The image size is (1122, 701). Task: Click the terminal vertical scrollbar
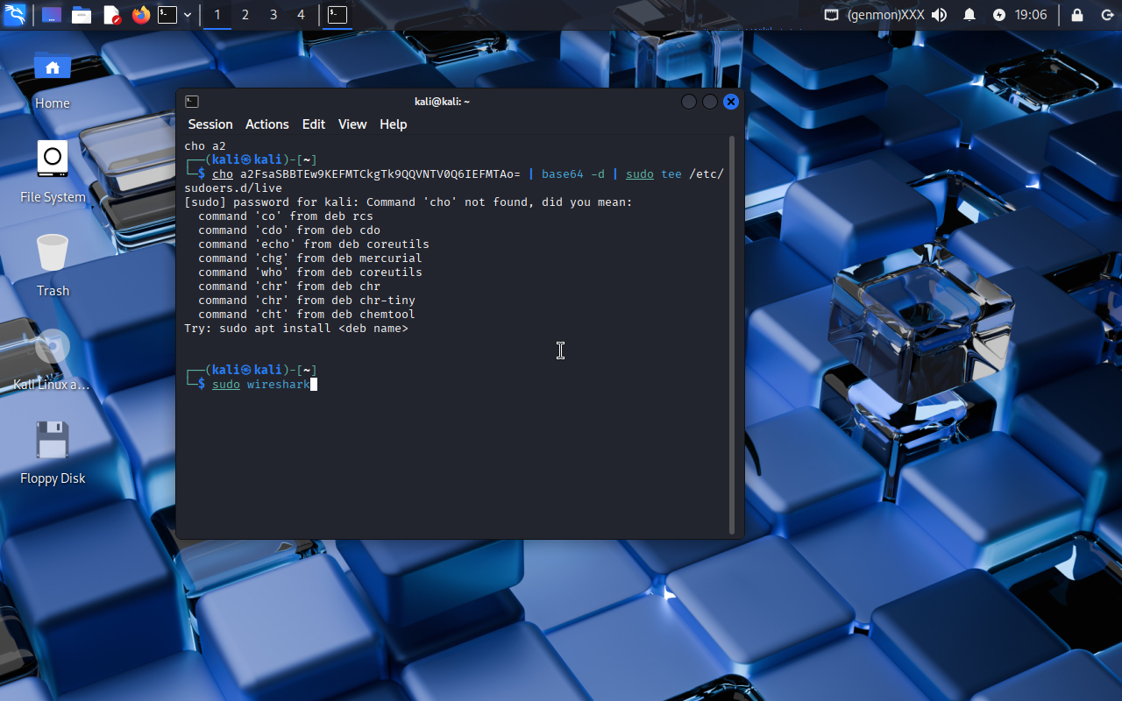point(733,335)
